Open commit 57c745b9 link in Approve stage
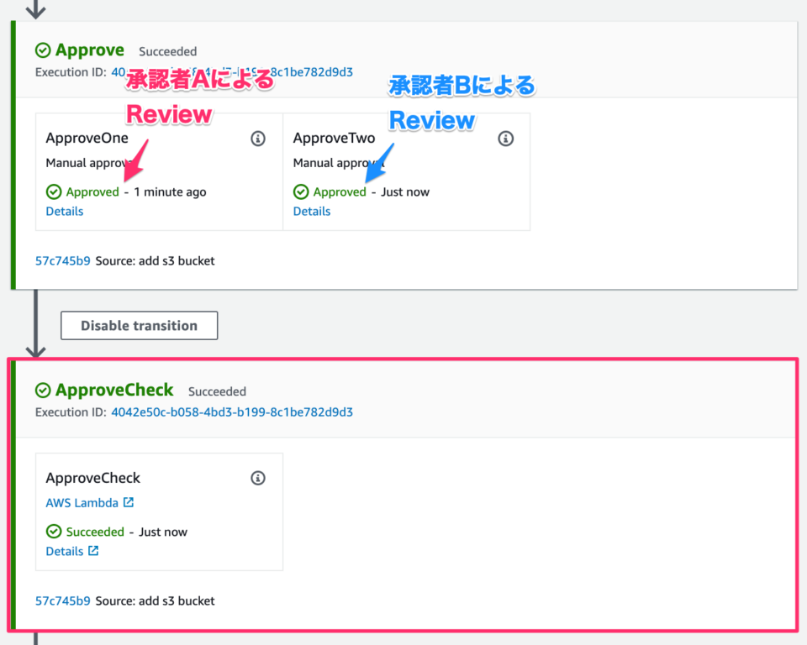The image size is (807, 645). click(x=62, y=260)
